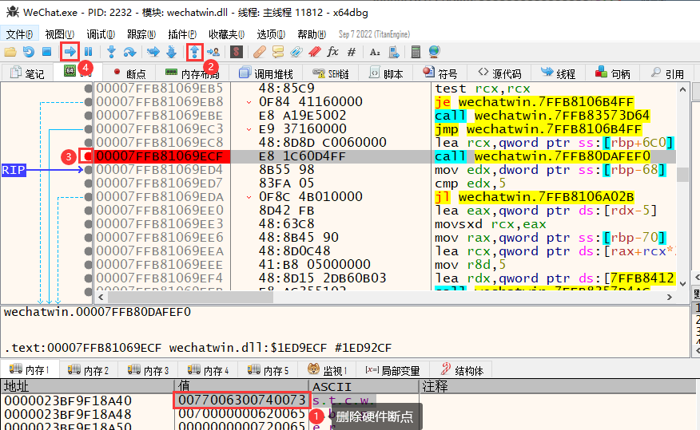Click the globe icon in toolbar
The image size is (700, 430).
pyautogui.click(x=434, y=52)
